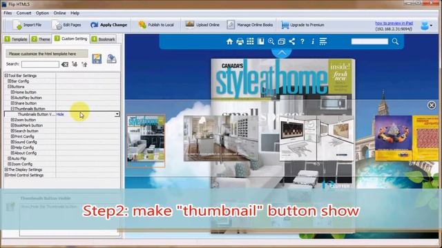
Task: Expand the Share button node
Action: [x=12, y=103]
